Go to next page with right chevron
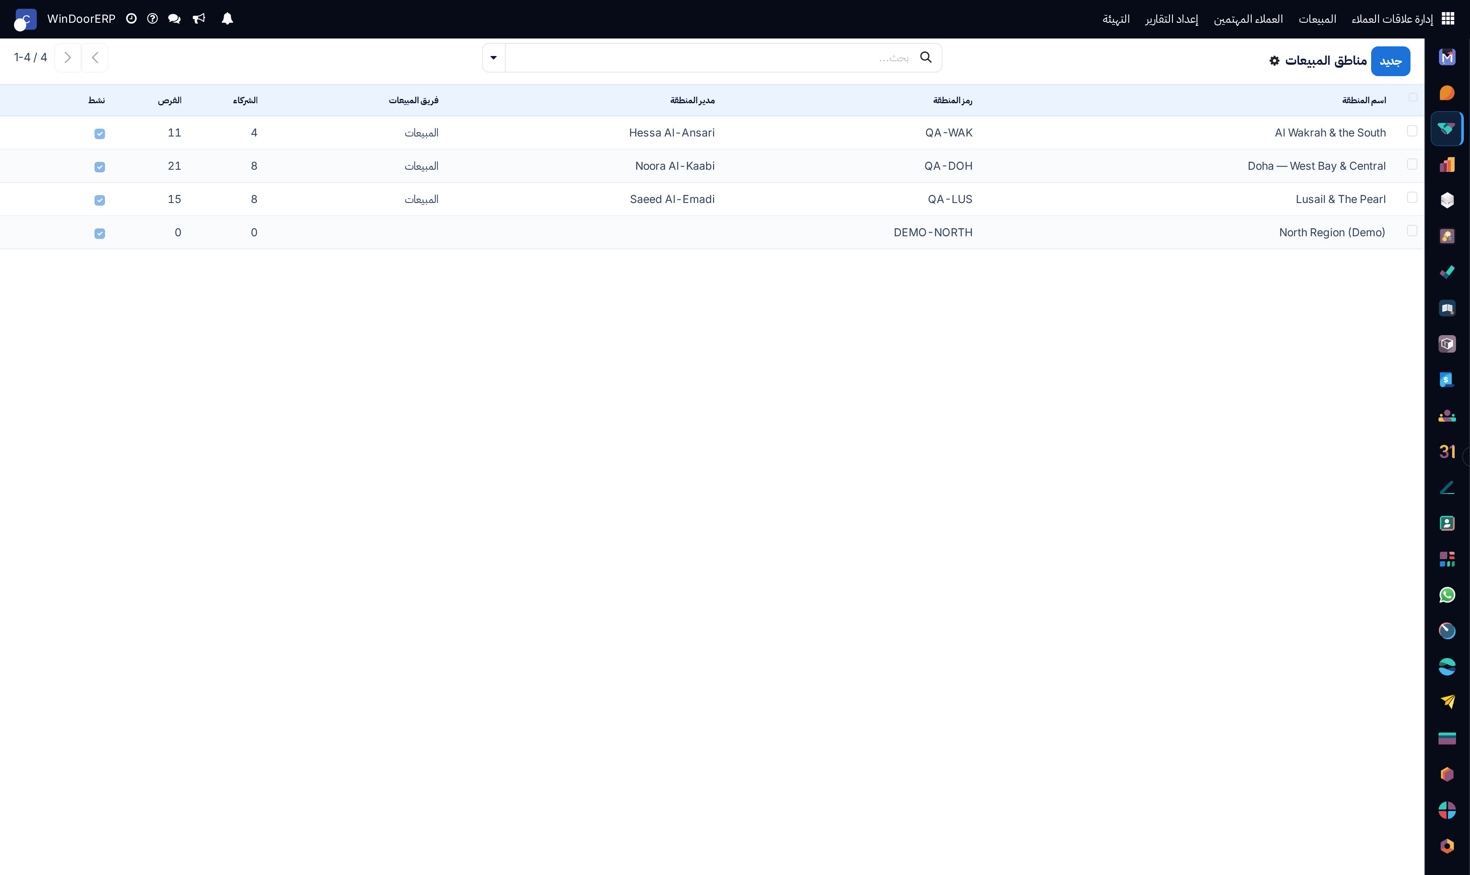The height and width of the screenshot is (875, 1470). (68, 58)
